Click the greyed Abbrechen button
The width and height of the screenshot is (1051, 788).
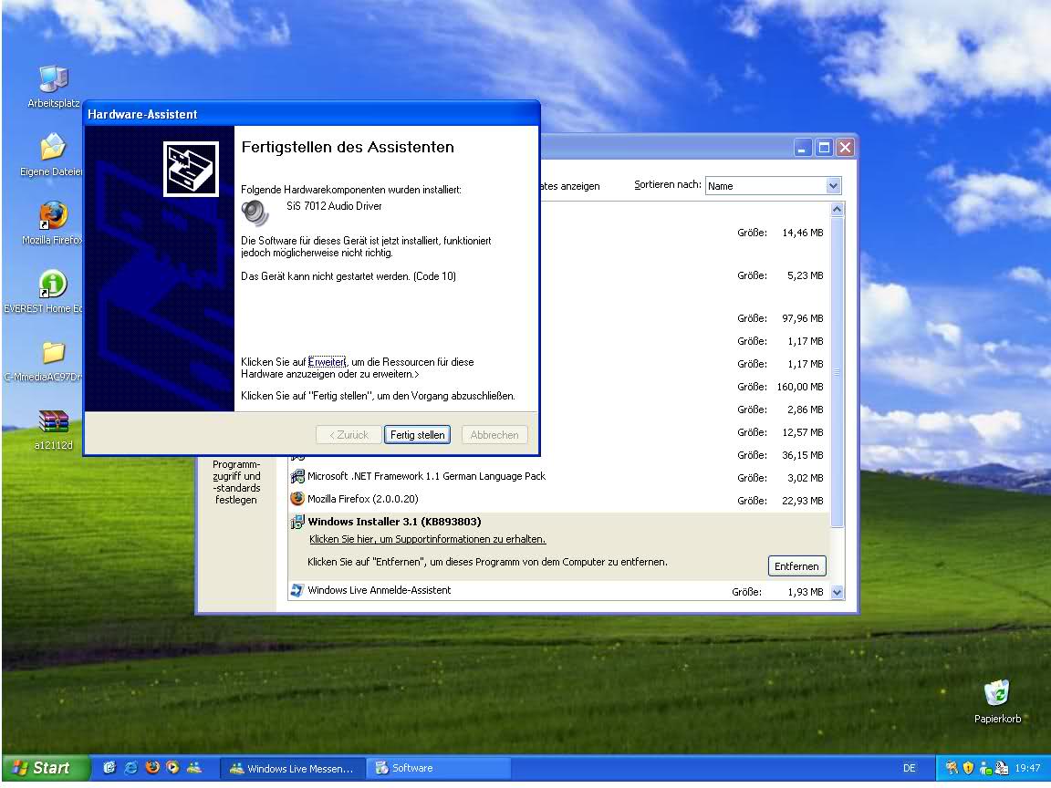(494, 435)
